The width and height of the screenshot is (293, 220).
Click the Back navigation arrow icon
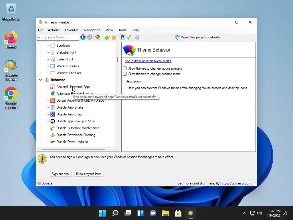click(x=83, y=37)
